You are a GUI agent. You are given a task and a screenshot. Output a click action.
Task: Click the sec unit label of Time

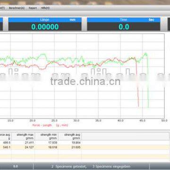[152, 20]
